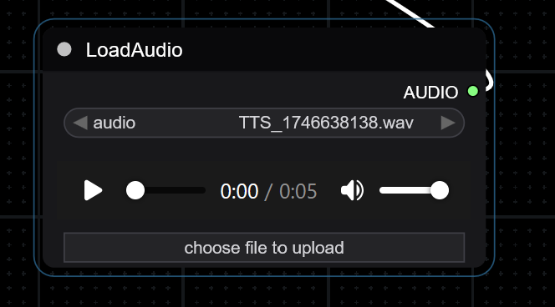Click the 0:05 duration display

click(298, 191)
